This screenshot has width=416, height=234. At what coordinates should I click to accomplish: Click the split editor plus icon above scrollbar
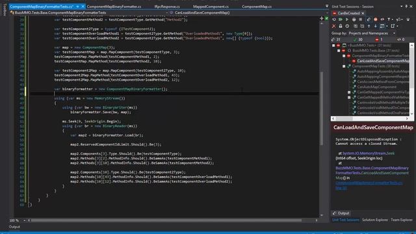[x=322, y=18]
